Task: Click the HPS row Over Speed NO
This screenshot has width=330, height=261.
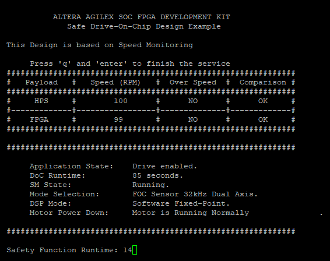Action: (x=193, y=101)
